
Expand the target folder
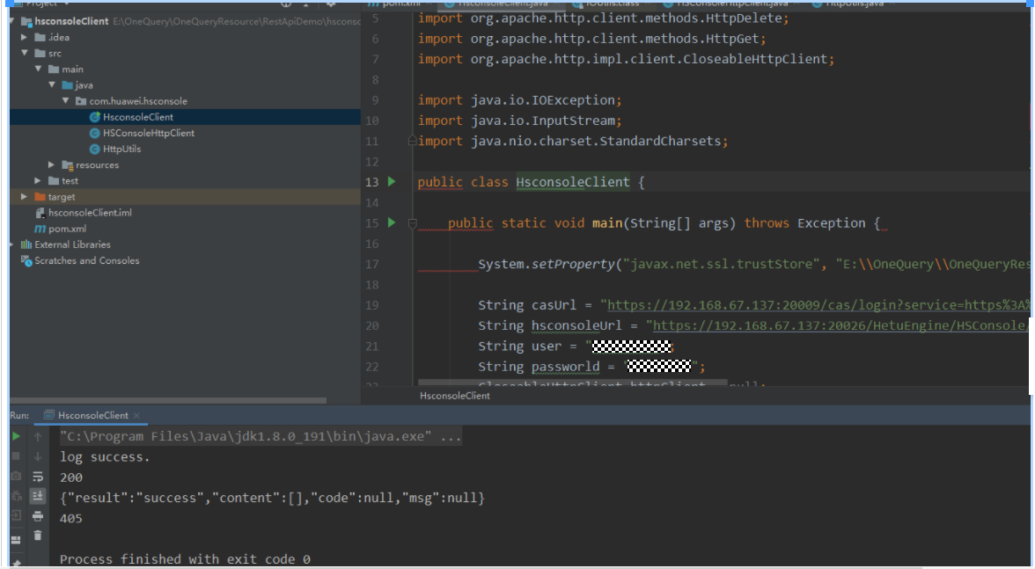tap(26, 197)
